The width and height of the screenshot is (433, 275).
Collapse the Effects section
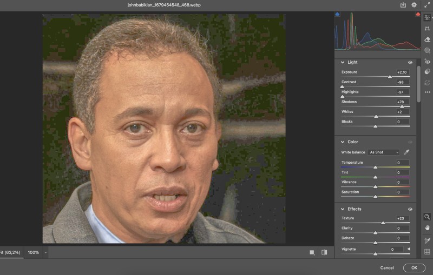click(343, 209)
